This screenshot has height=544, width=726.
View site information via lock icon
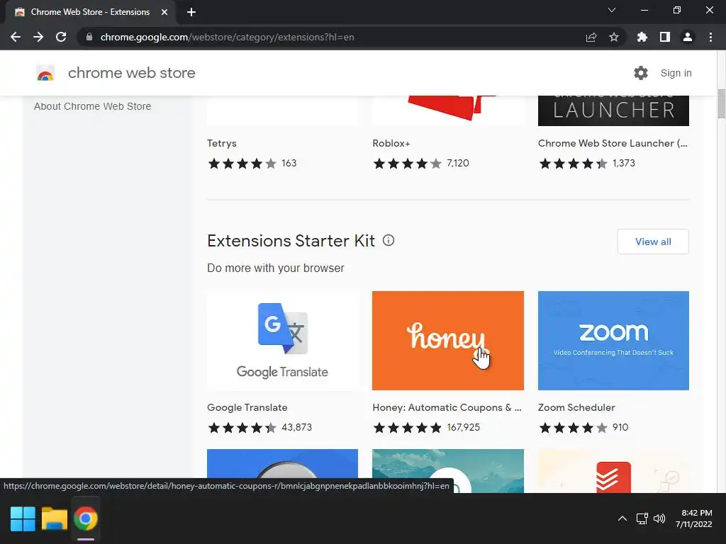(x=89, y=37)
